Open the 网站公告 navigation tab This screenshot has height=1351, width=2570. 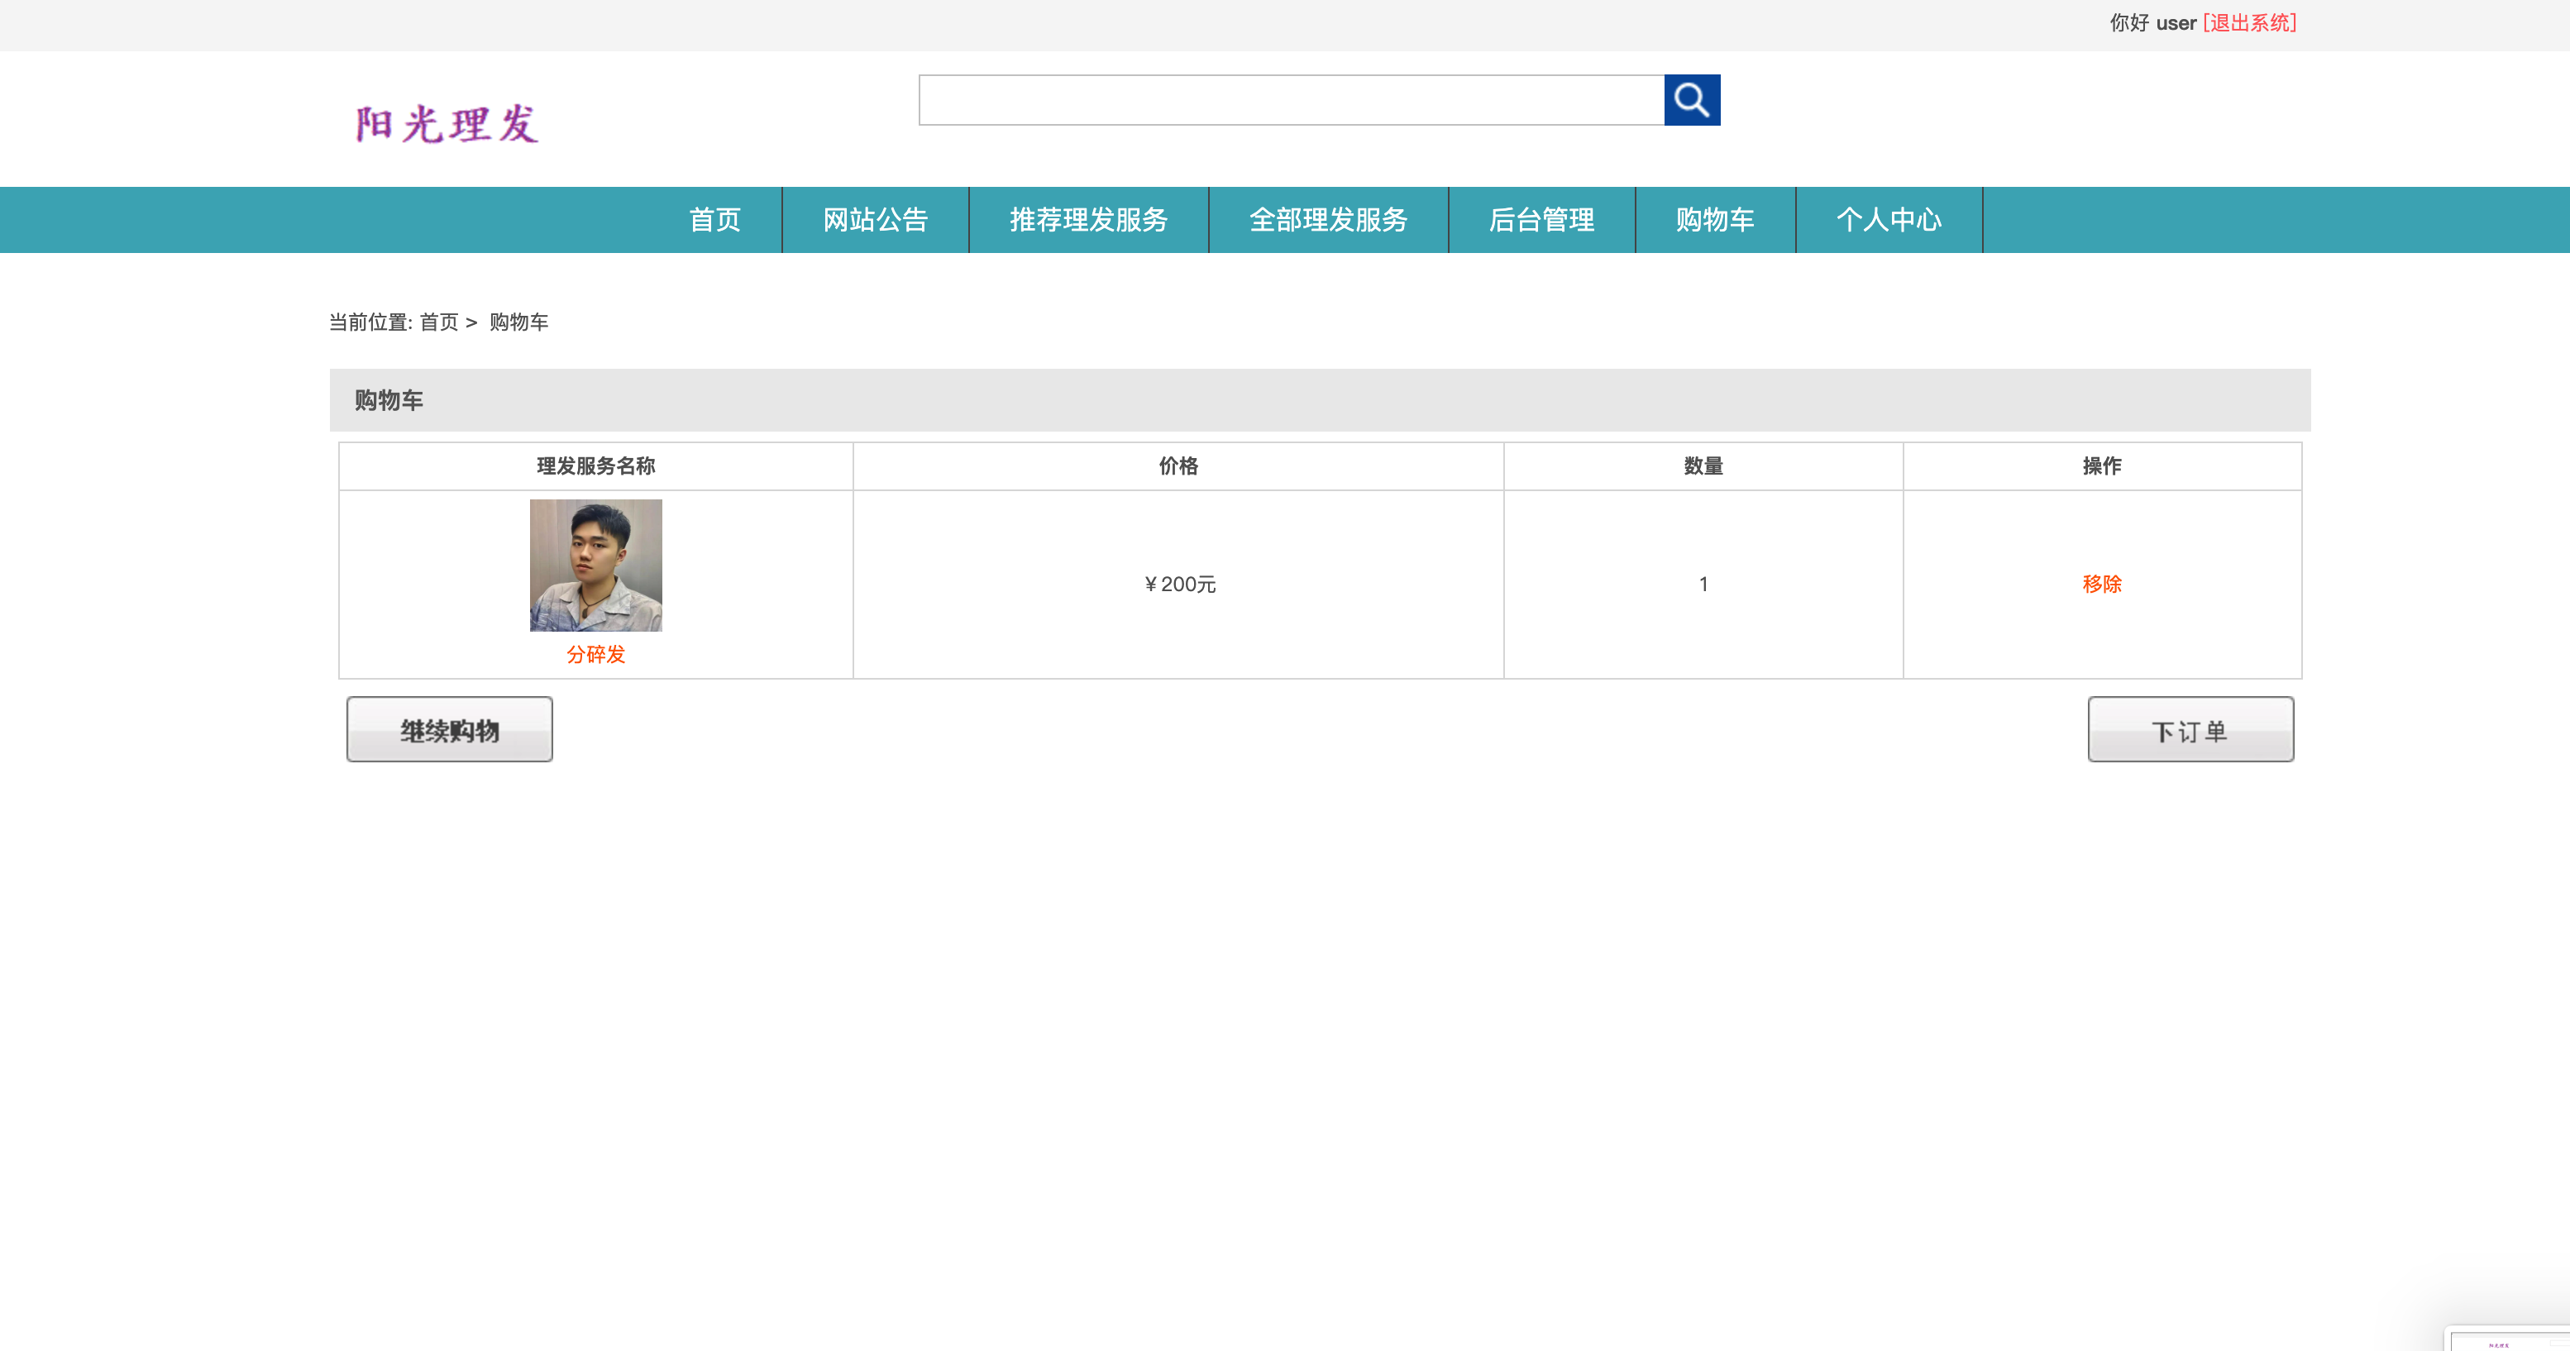pyautogui.click(x=875, y=219)
